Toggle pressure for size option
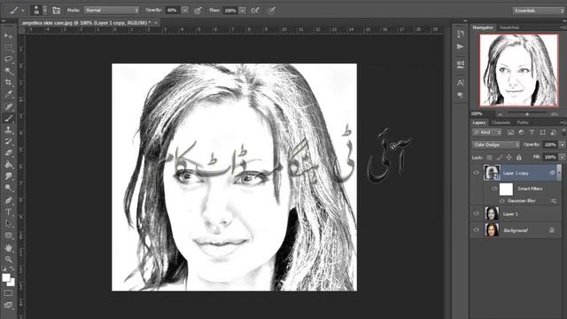The height and width of the screenshot is (319, 567). [x=272, y=11]
